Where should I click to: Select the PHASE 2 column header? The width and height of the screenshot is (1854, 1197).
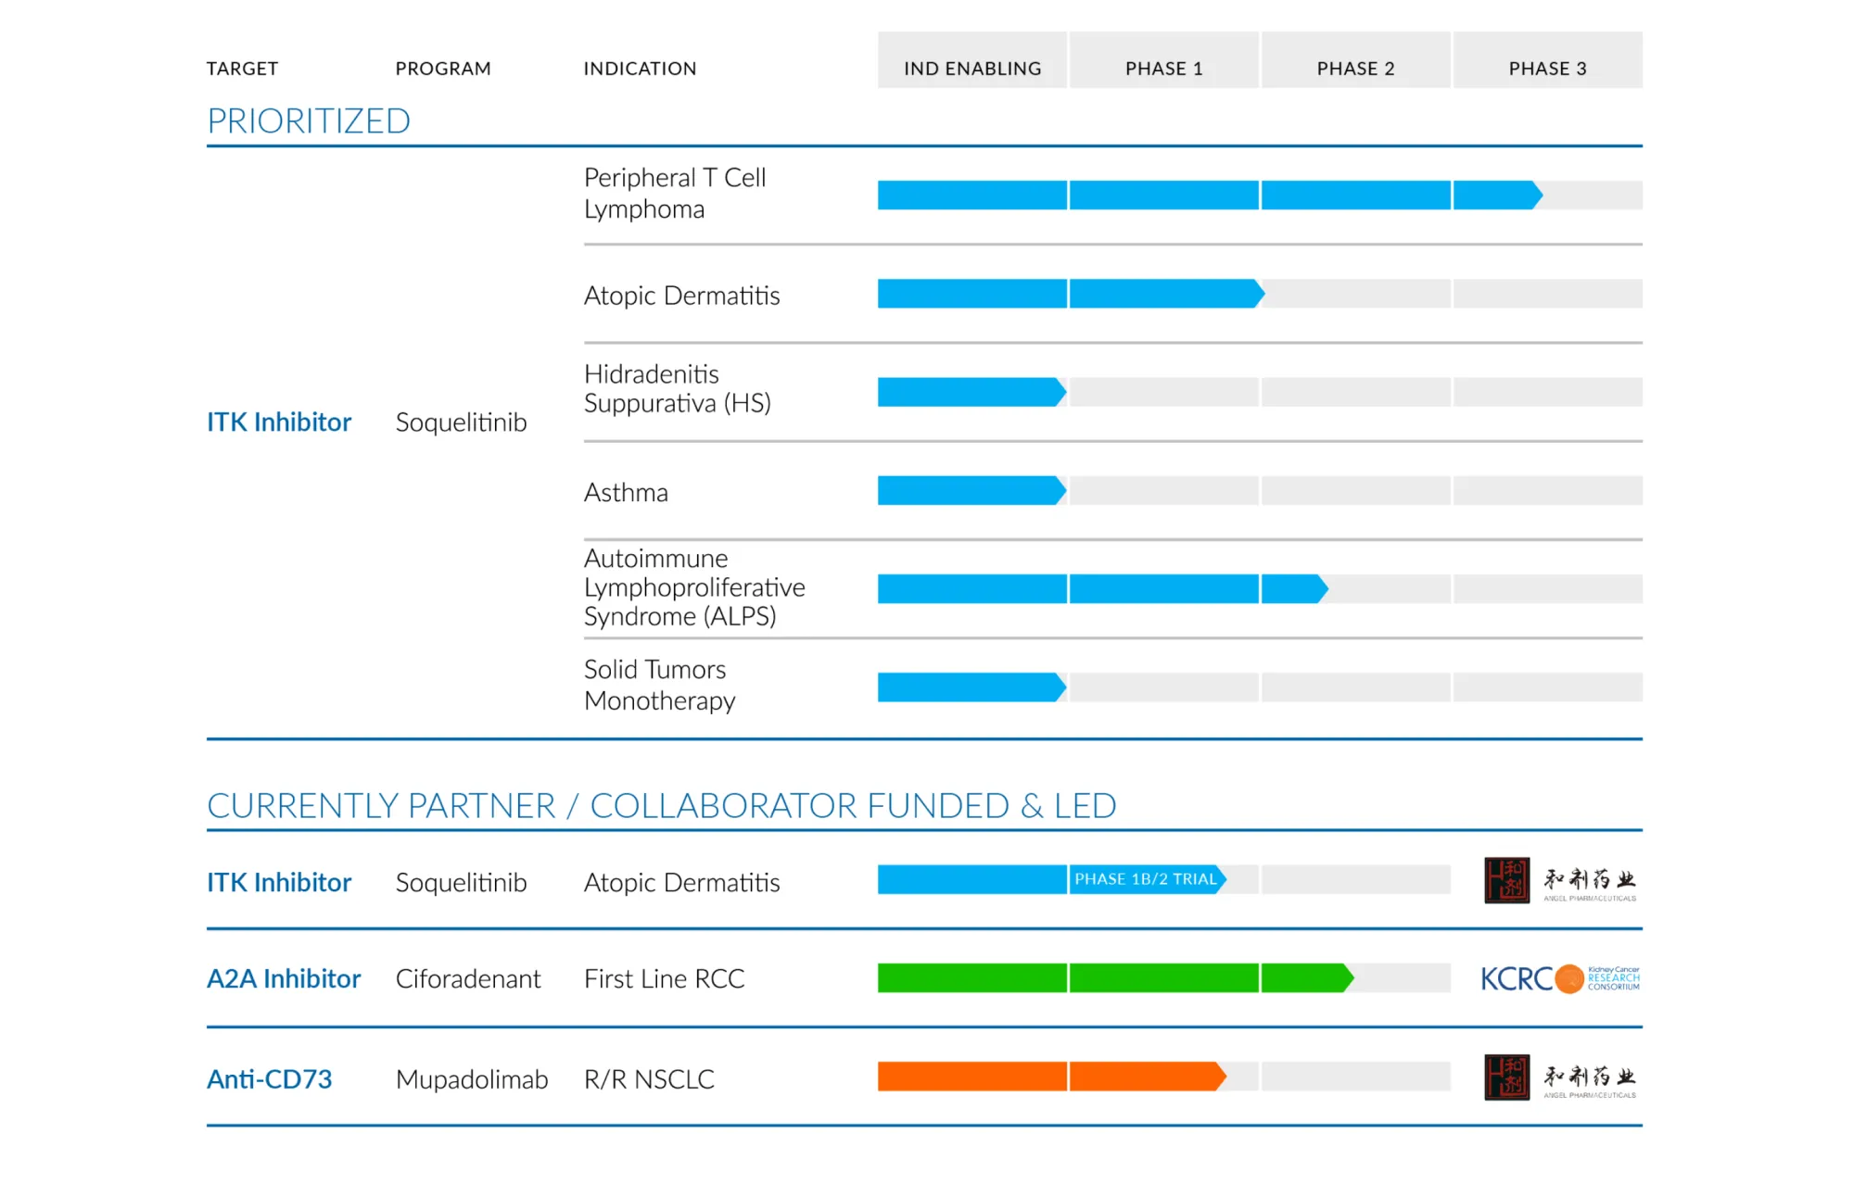(1355, 68)
